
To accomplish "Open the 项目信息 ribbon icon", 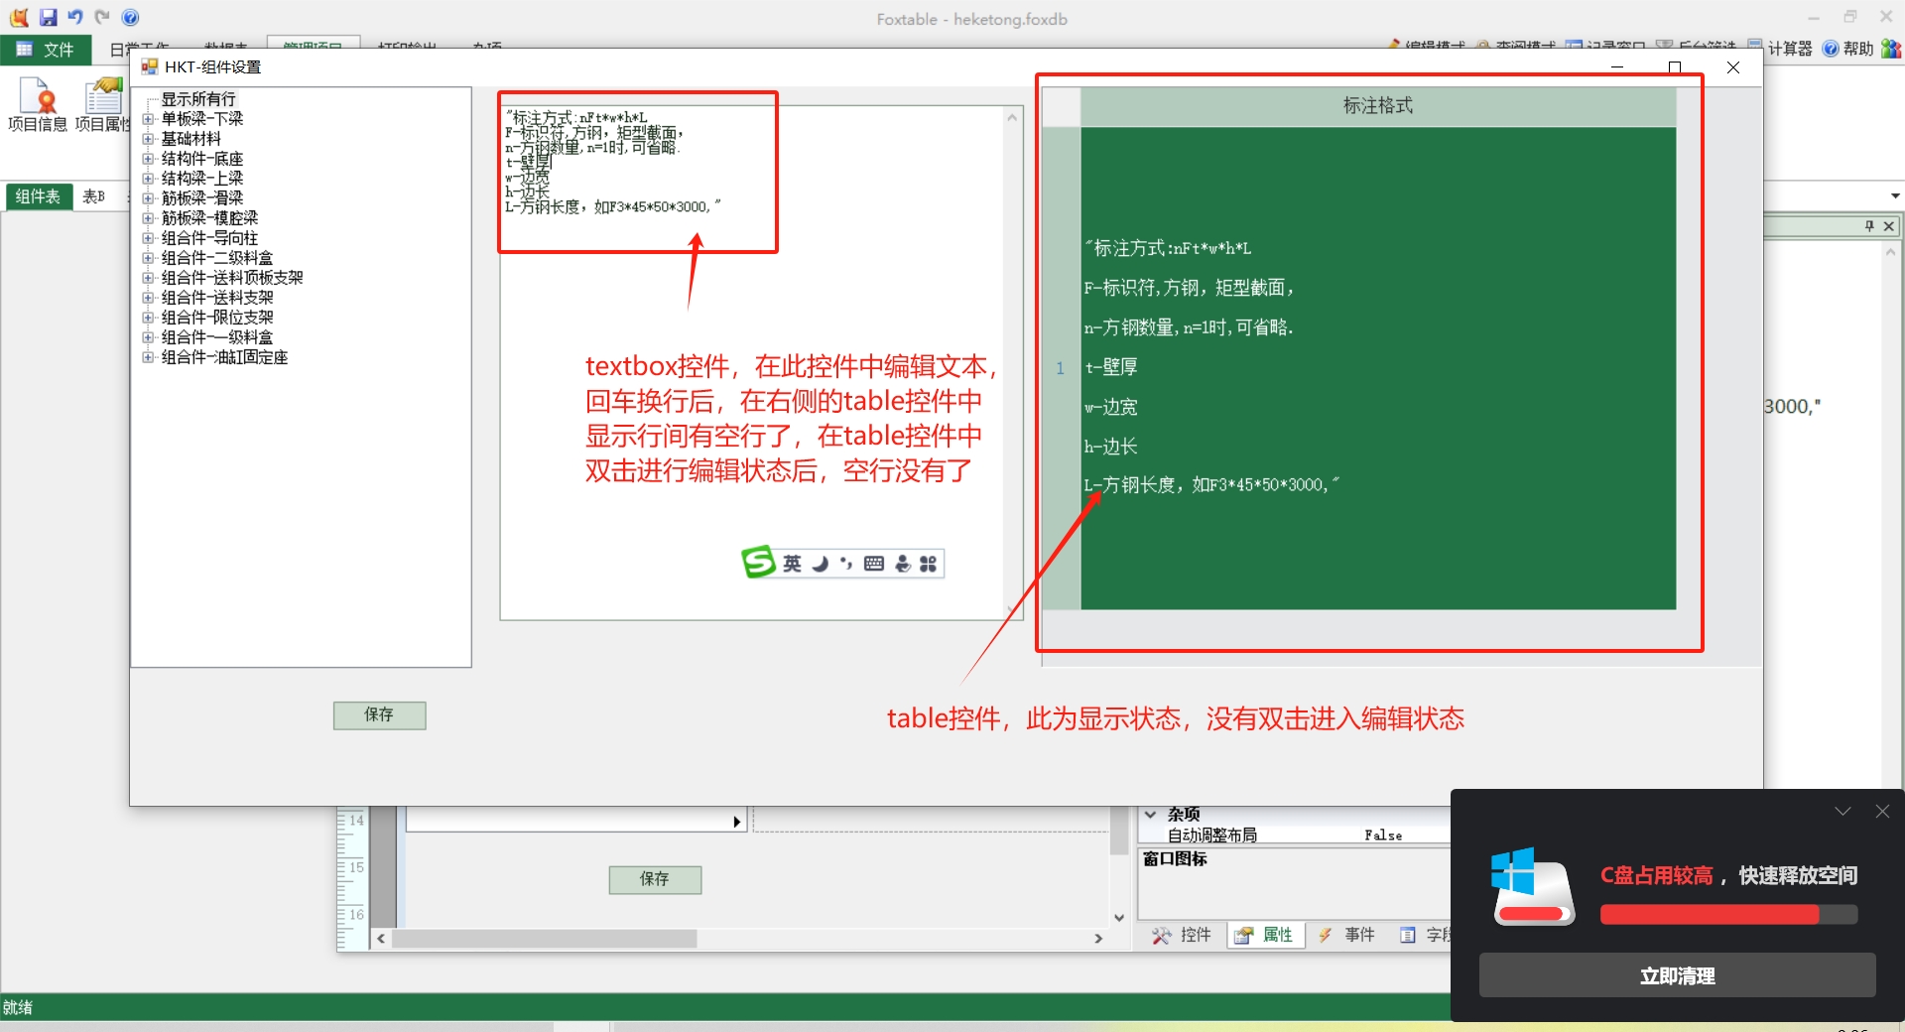I will pos(38,104).
